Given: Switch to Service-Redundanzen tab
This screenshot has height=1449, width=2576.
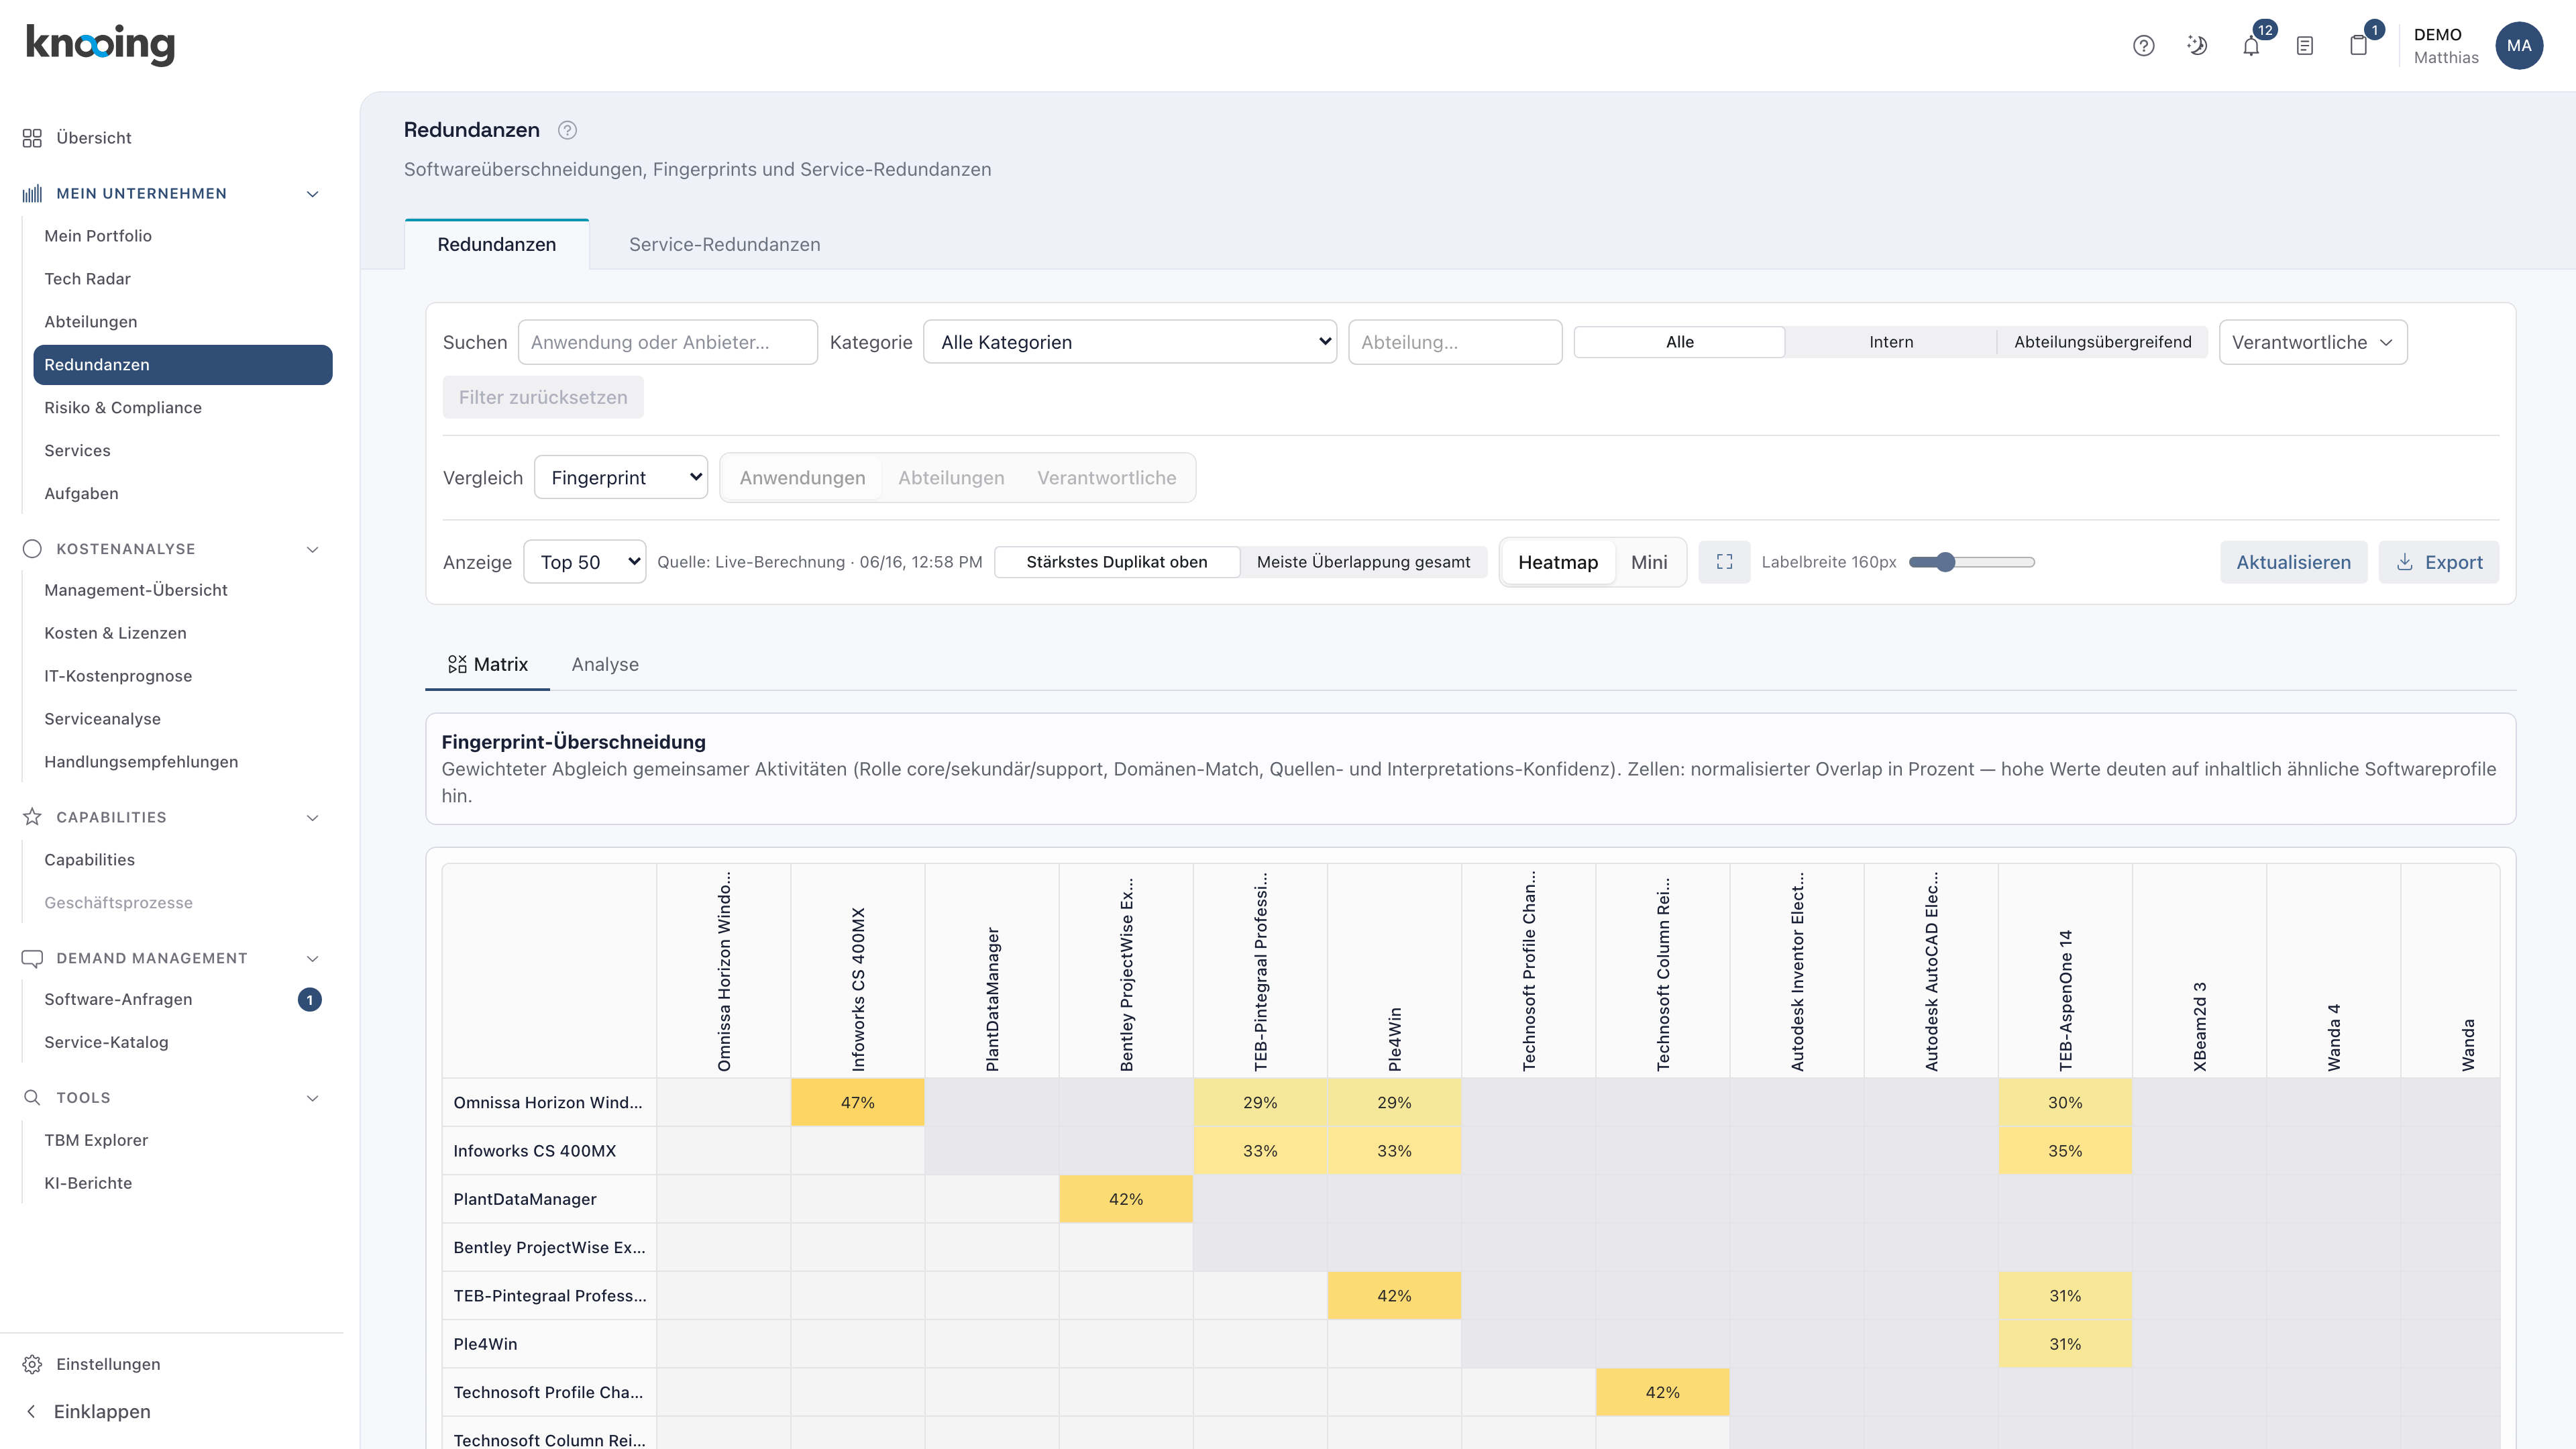Looking at the screenshot, I should point(724,245).
